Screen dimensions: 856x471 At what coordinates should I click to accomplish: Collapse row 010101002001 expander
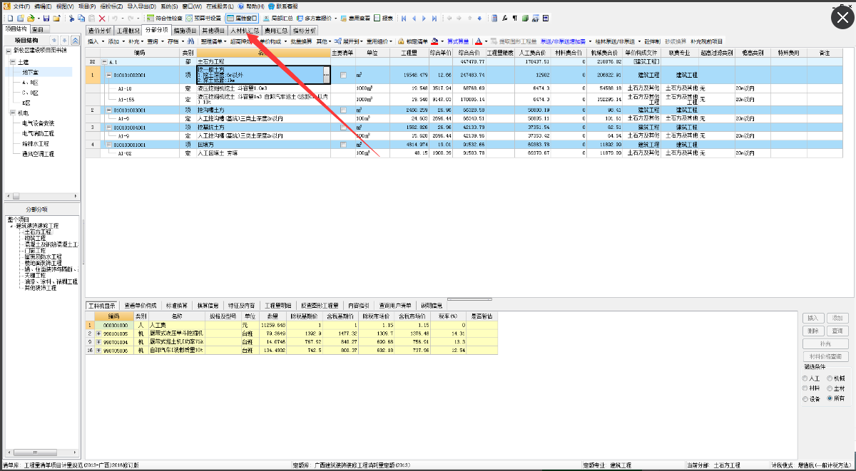point(108,75)
